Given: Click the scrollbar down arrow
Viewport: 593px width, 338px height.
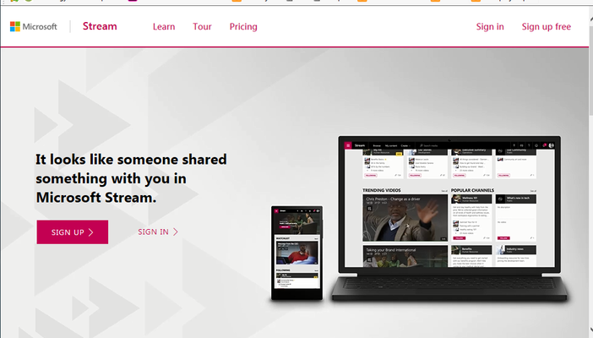Looking at the screenshot, I should click(x=590, y=330).
